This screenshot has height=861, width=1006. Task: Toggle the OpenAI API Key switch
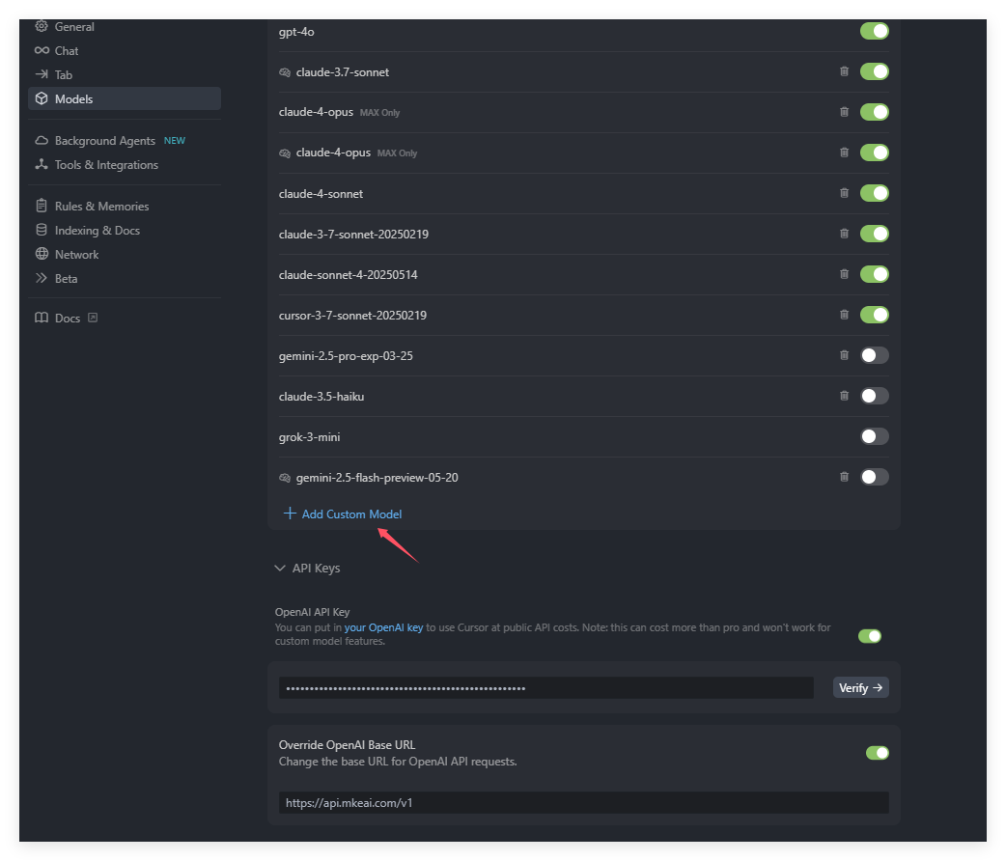coord(870,636)
